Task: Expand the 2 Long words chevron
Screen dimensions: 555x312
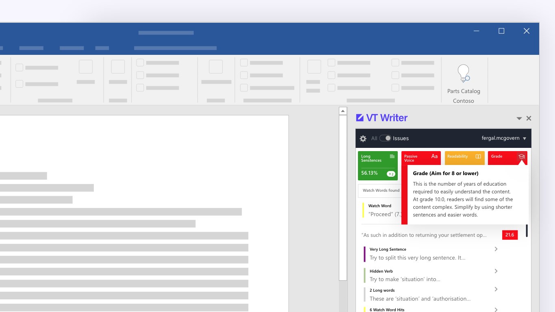Action: pyautogui.click(x=496, y=289)
